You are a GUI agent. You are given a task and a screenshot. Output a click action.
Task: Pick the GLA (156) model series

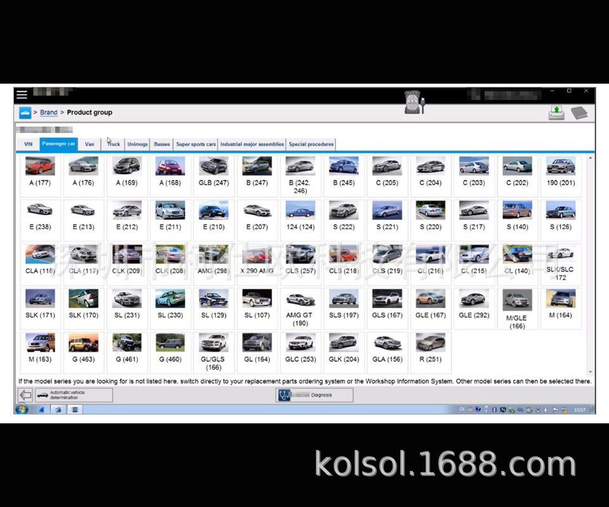pyautogui.click(x=387, y=352)
